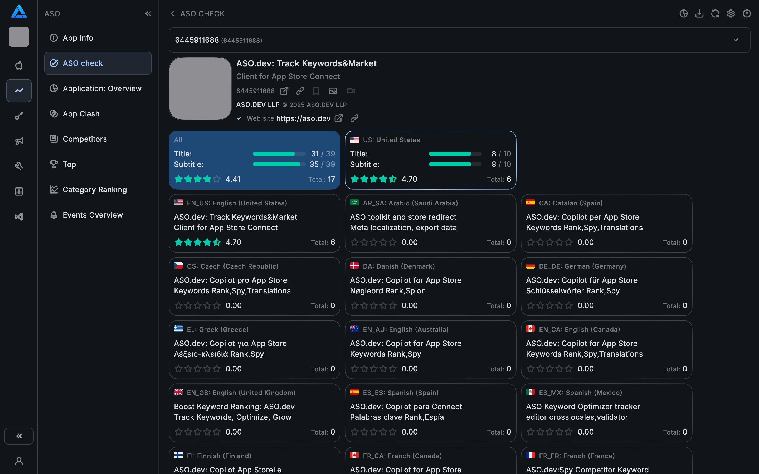This screenshot has width=759, height=474.
Task: Click the bookmark icon beside app ID
Action: [x=316, y=91]
